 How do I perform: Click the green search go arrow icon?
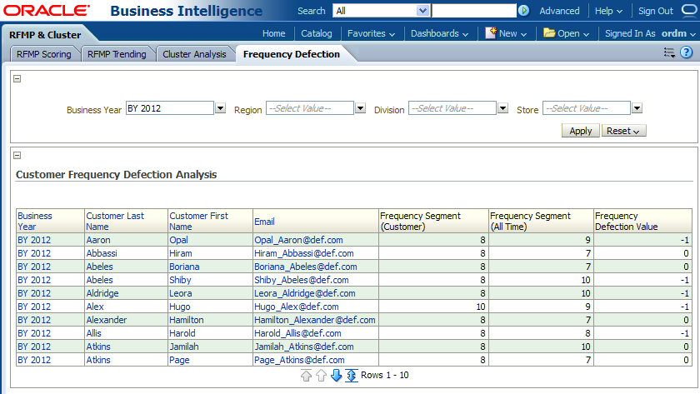(523, 11)
